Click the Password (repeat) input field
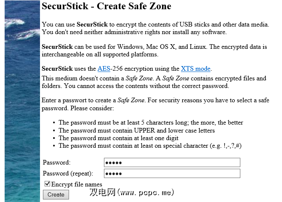282x202 pixels. click(x=172, y=173)
